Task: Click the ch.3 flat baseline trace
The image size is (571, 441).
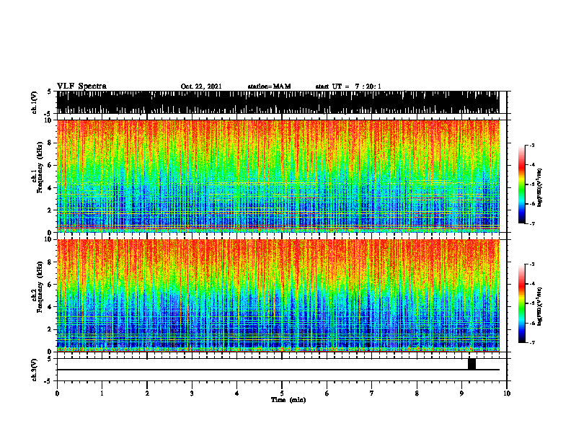Action: (278, 370)
